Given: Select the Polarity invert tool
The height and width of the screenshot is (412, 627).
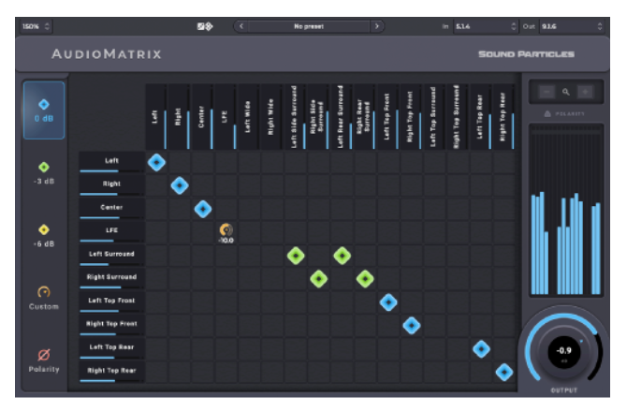Looking at the screenshot, I should coord(44,358).
